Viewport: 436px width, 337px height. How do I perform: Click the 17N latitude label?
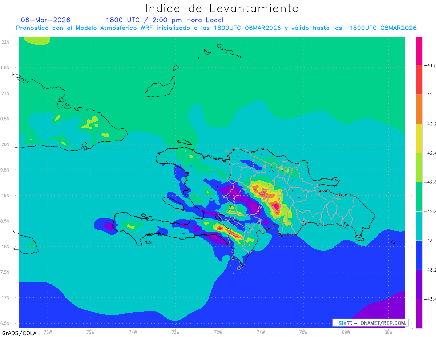click(6, 298)
